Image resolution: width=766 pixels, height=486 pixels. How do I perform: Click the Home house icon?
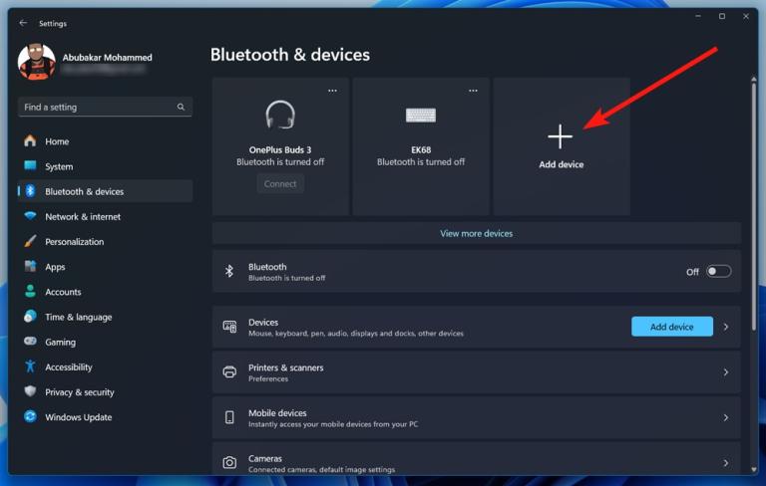[30, 141]
